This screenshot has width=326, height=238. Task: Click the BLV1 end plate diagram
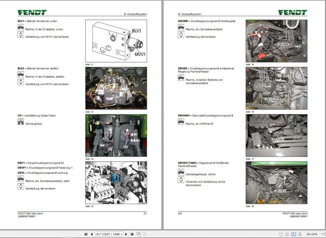(x=116, y=41)
